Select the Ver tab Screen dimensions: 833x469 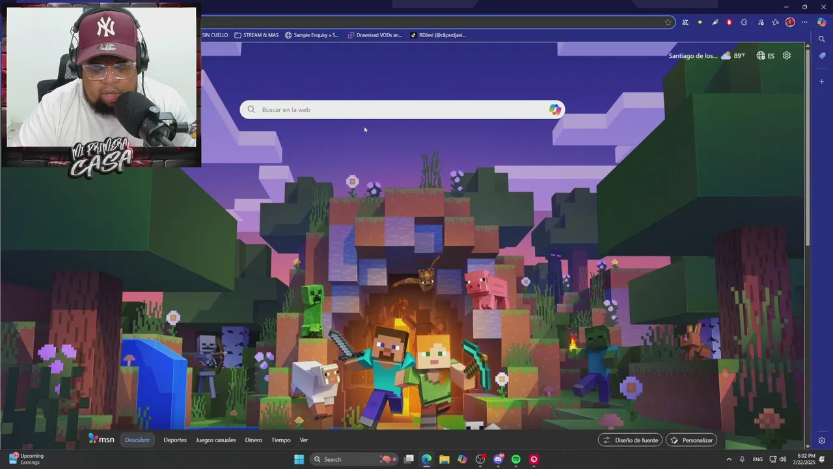[x=304, y=440]
